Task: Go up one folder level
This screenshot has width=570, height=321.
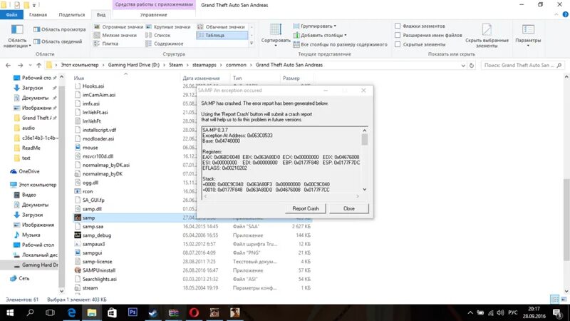Action: coord(39,65)
